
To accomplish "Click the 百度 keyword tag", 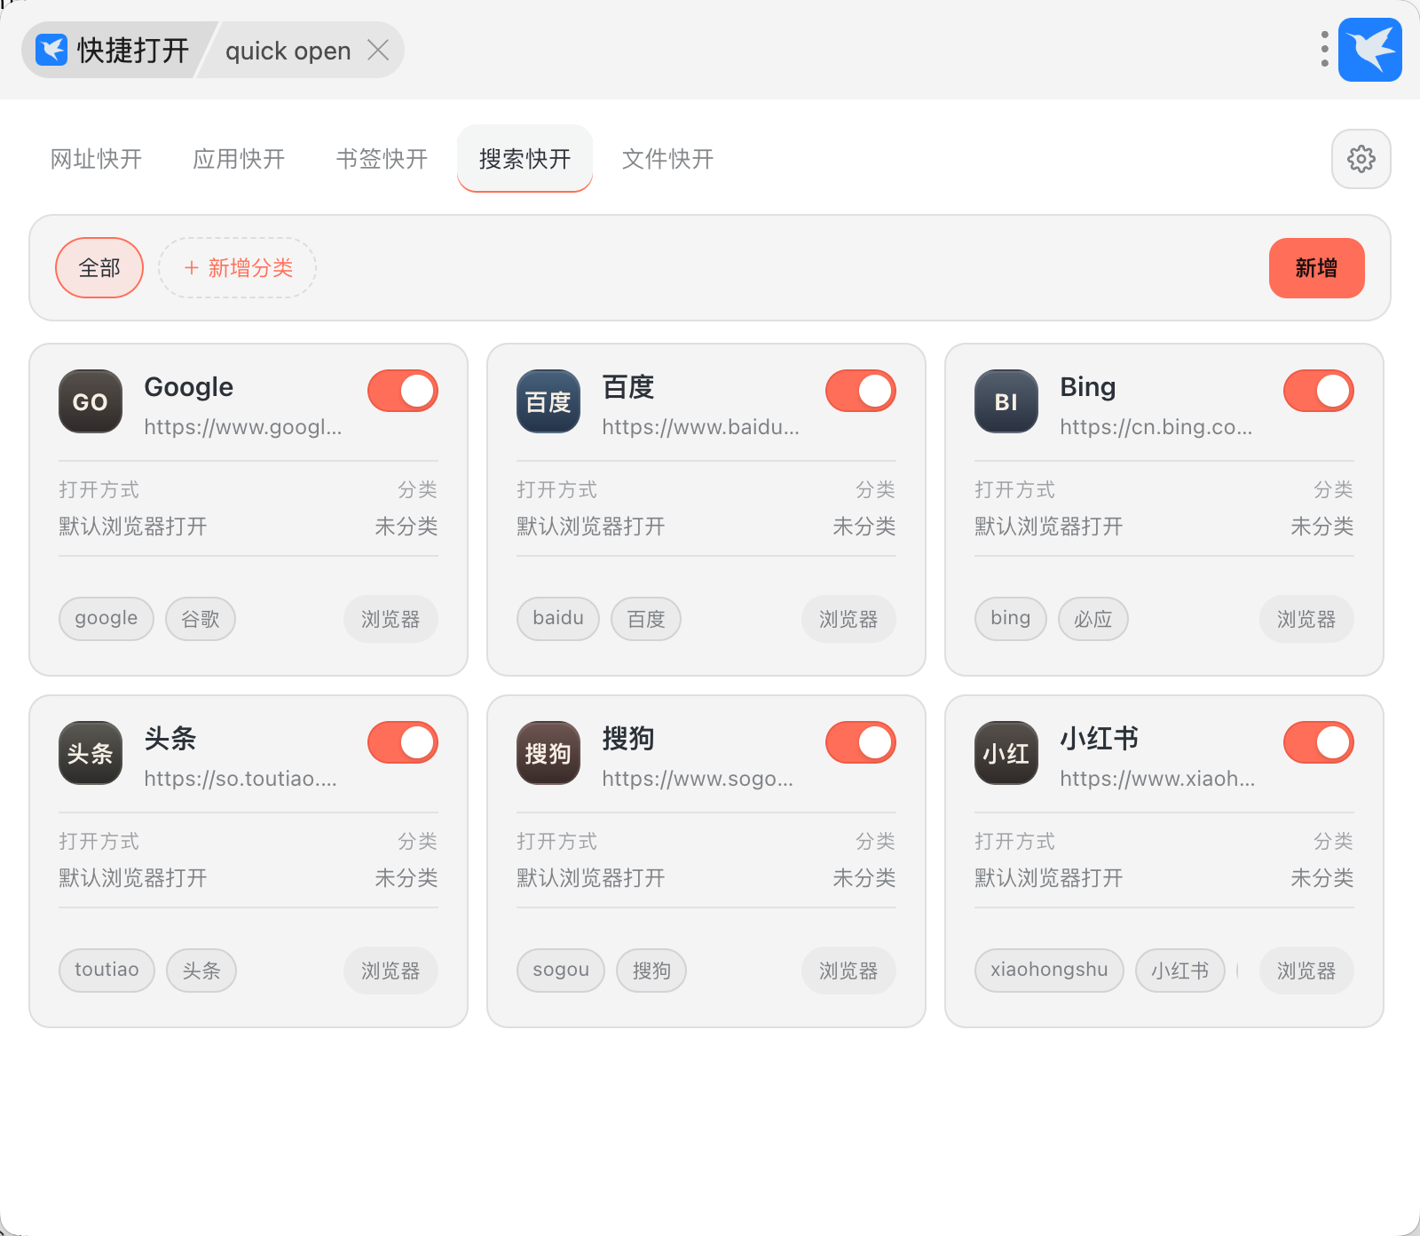I will (x=646, y=619).
